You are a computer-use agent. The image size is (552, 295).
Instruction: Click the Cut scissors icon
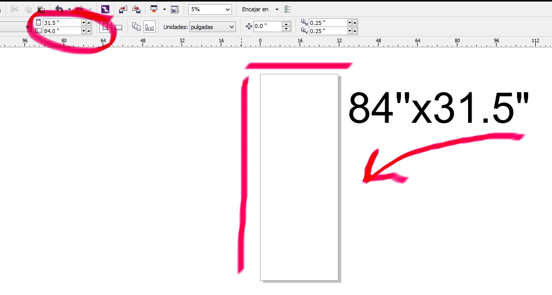[14, 9]
